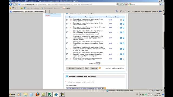Expand the address bar history dropdown
The height and width of the screenshot is (97, 173).
(117, 4)
